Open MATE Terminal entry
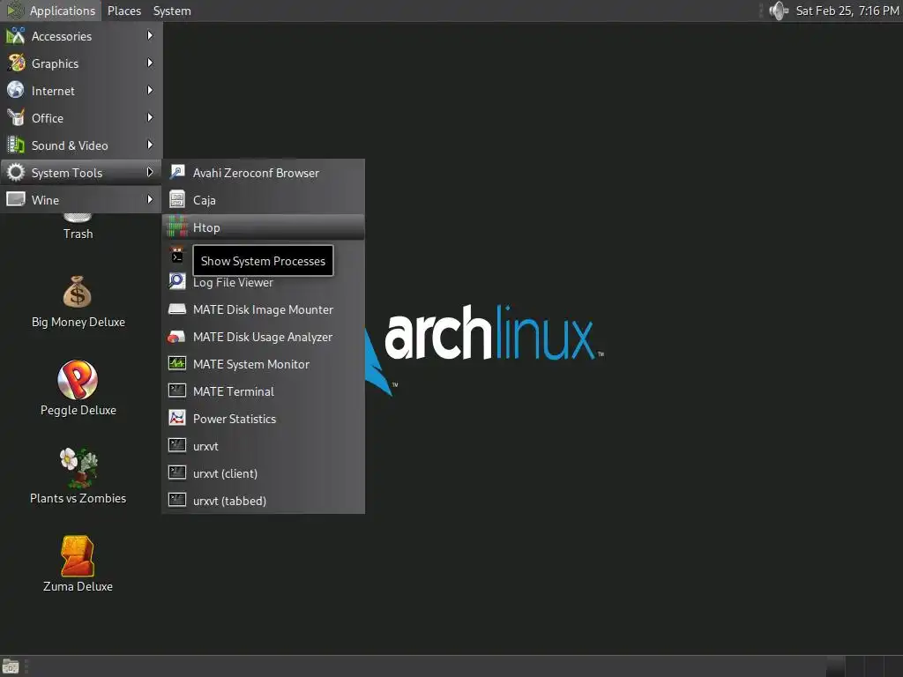The height and width of the screenshot is (677, 903). click(263, 391)
